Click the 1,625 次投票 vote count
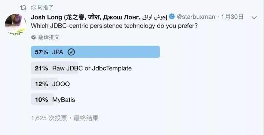The height and width of the screenshot is (135, 264). coord(49,118)
